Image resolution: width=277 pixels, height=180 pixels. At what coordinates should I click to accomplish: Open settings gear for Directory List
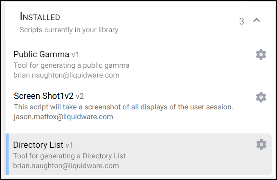(261, 144)
